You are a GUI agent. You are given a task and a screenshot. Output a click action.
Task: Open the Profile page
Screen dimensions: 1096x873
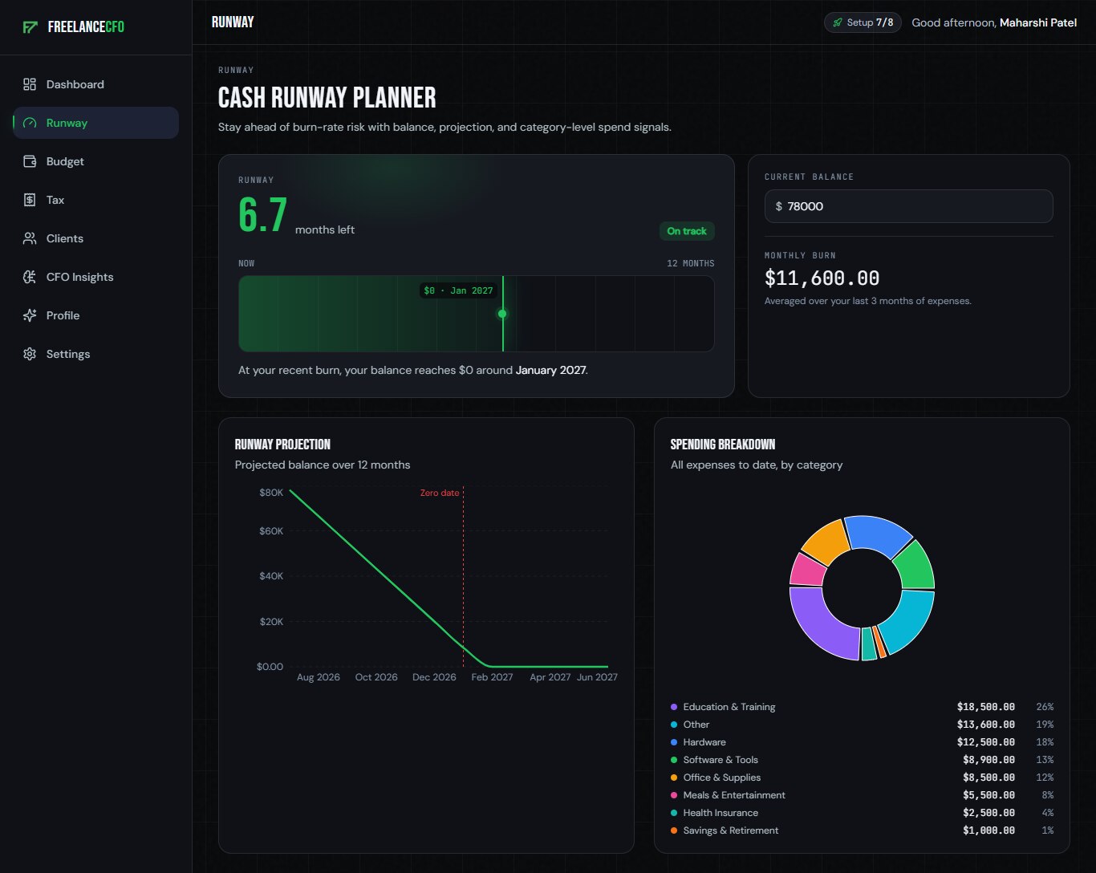(x=95, y=315)
